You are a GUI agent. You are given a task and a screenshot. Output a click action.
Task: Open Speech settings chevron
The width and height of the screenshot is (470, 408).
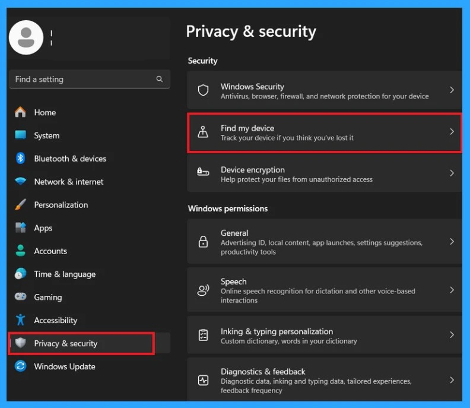[452, 290]
